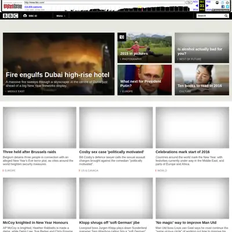Share capture on Facebook
The height and width of the screenshot is (232, 232).
[x=223, y=6]
